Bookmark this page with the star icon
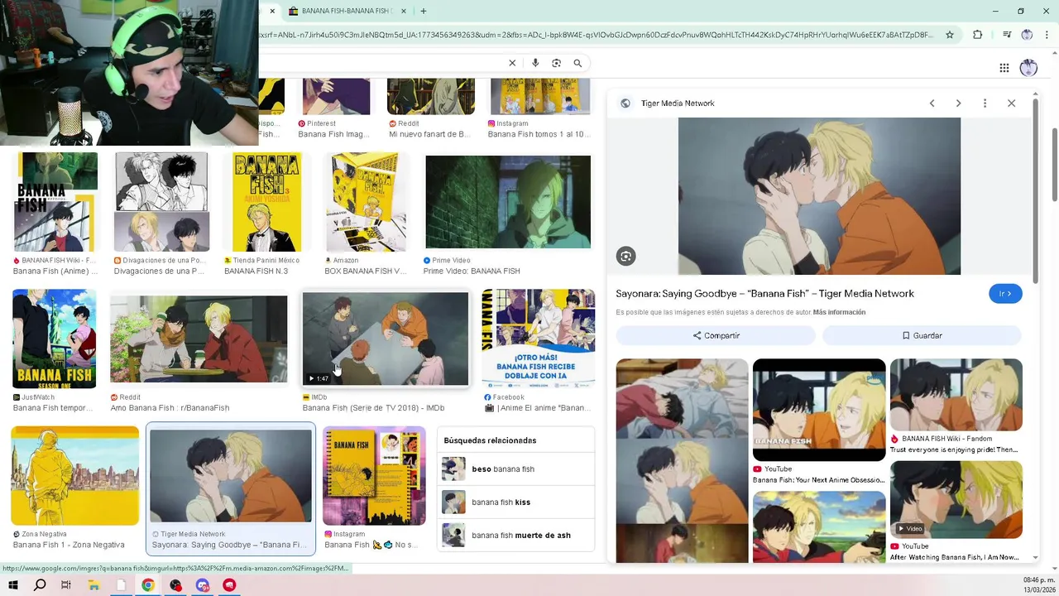This screenshot has height=596, width=1059. (950, 35)
